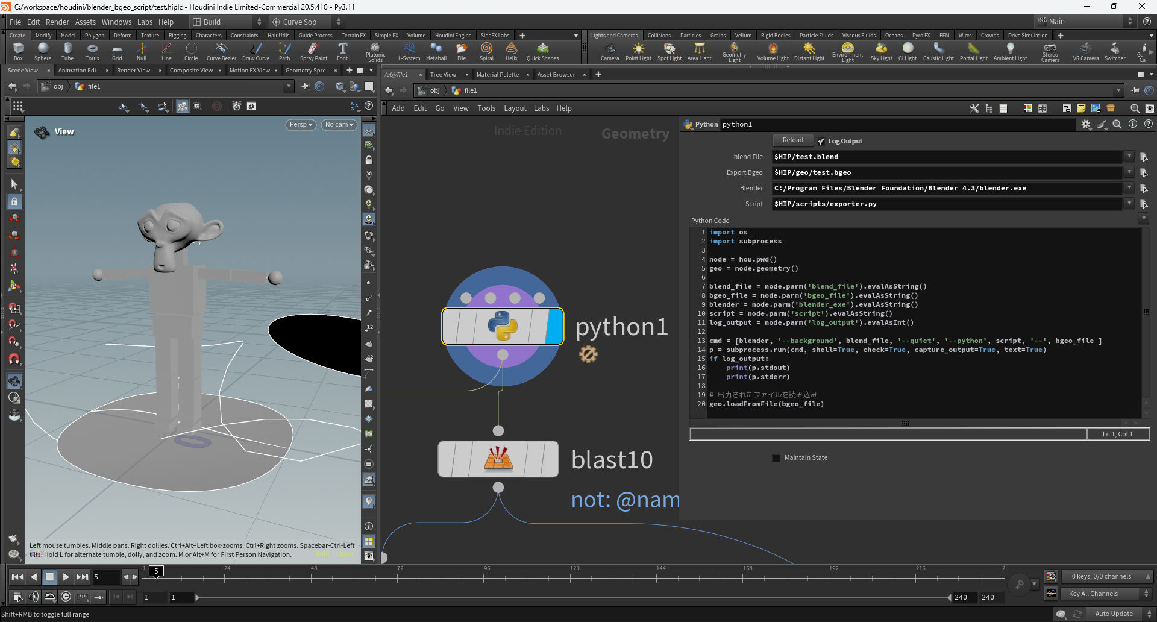Click the Reload button in the Python panel
The image size is (1157, 622).
(792, 140)
